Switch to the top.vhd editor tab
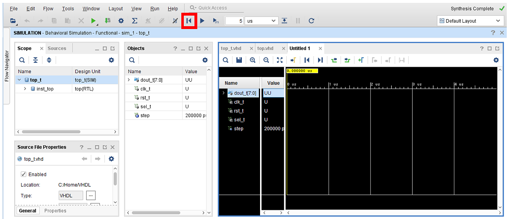 coord(265,48)
